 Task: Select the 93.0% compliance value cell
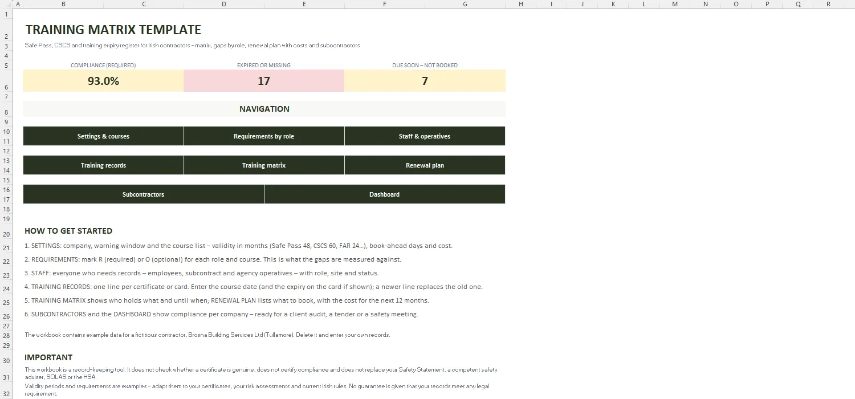pyautogui.click(x=103, y=81)
